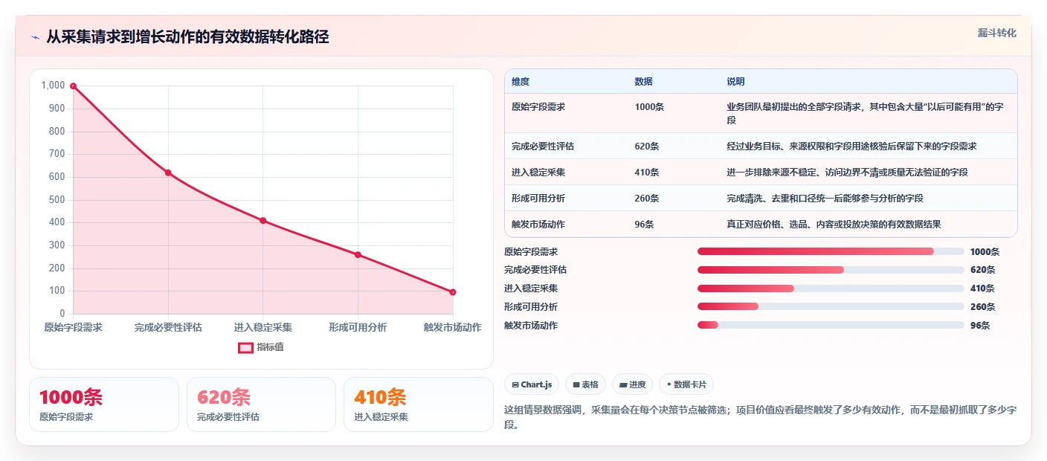Click the 原始字段需求 progress bar

831,251
